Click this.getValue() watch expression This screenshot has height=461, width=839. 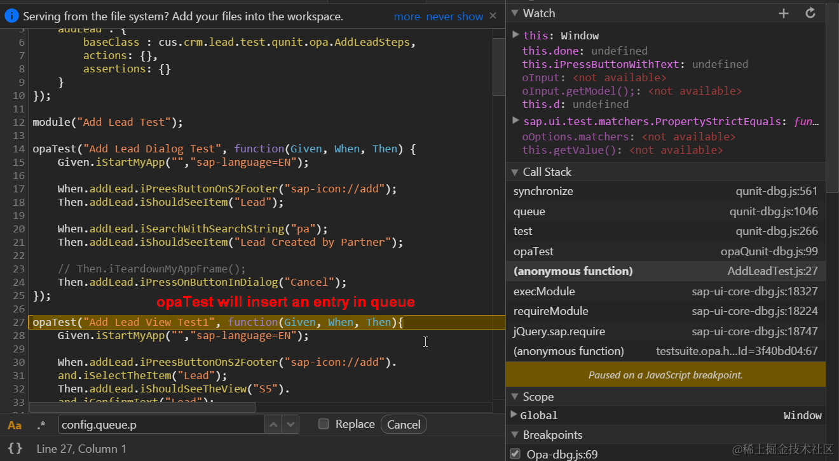[622, 150]
